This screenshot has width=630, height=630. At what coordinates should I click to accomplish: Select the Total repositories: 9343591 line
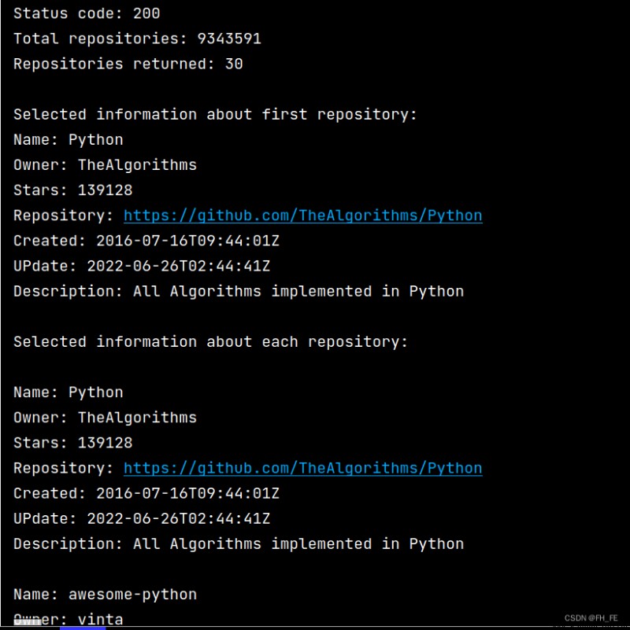(x=137, y=39)
